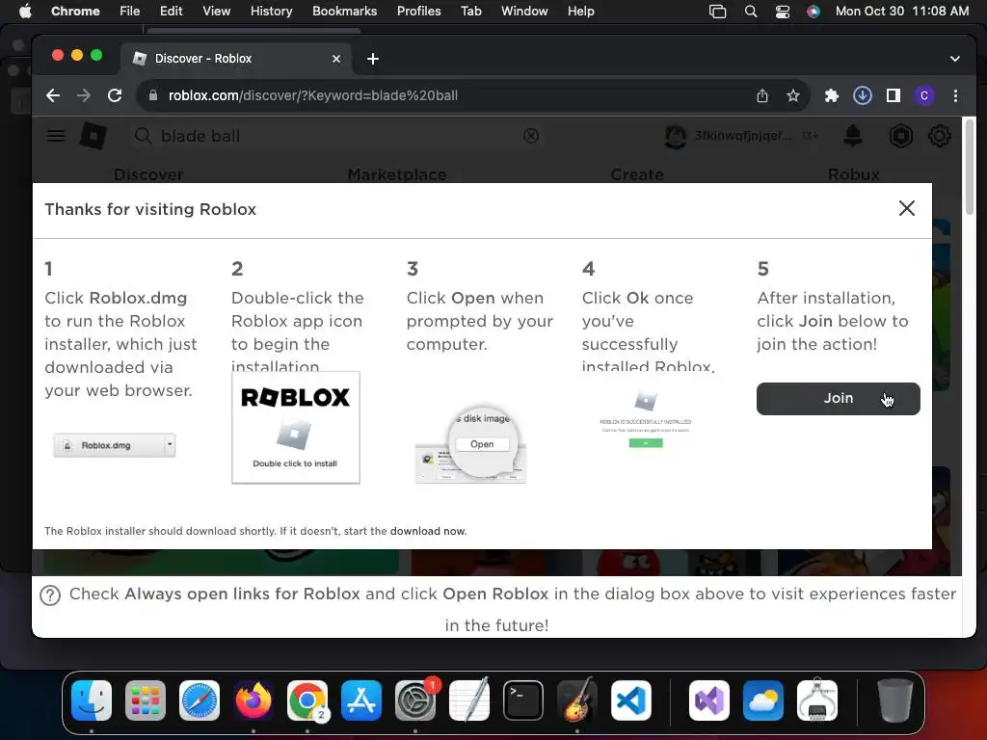Screen dimensions: 987x740
Task: Open Launchpad from the Dock
Action: 146,700
